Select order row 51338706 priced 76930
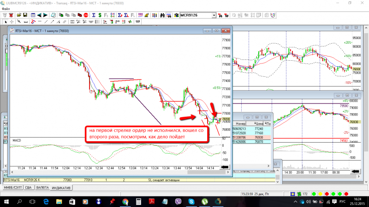This screenshot has width=369, height=207. 251,137
